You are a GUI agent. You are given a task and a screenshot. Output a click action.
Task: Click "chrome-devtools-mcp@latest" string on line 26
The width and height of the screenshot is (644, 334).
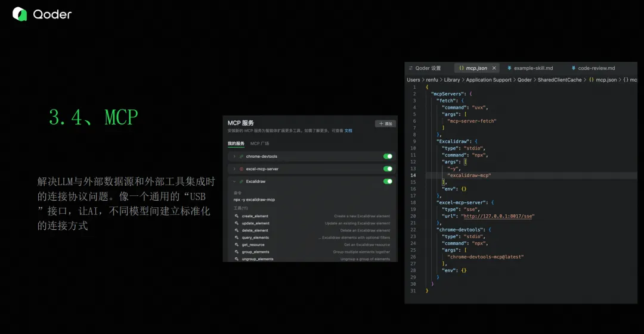tap(485, 257)
